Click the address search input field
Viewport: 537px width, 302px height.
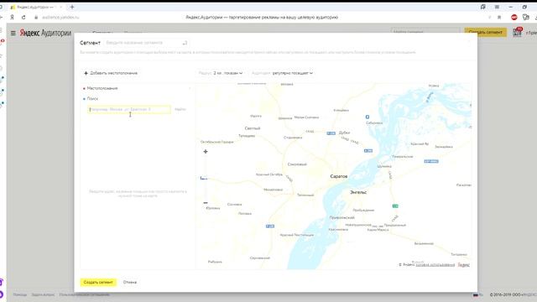pos(129,109)
